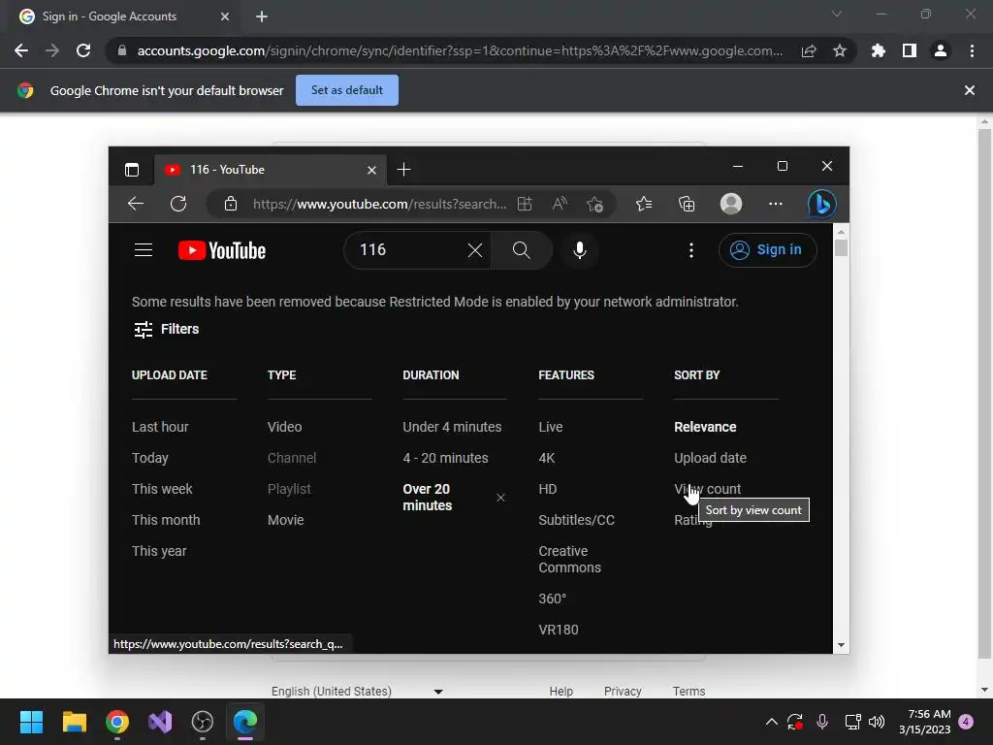Open Edge Settings and more menu

point(775,204)
